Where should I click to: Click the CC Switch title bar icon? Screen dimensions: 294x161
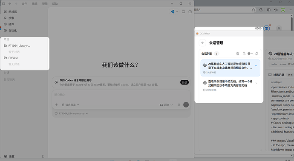(197, 34)
